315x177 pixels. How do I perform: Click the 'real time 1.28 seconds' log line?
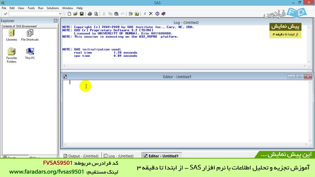(105, 53)
